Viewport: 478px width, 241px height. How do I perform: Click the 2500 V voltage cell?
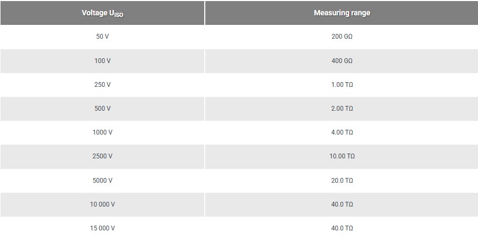(x=102, y=156)
